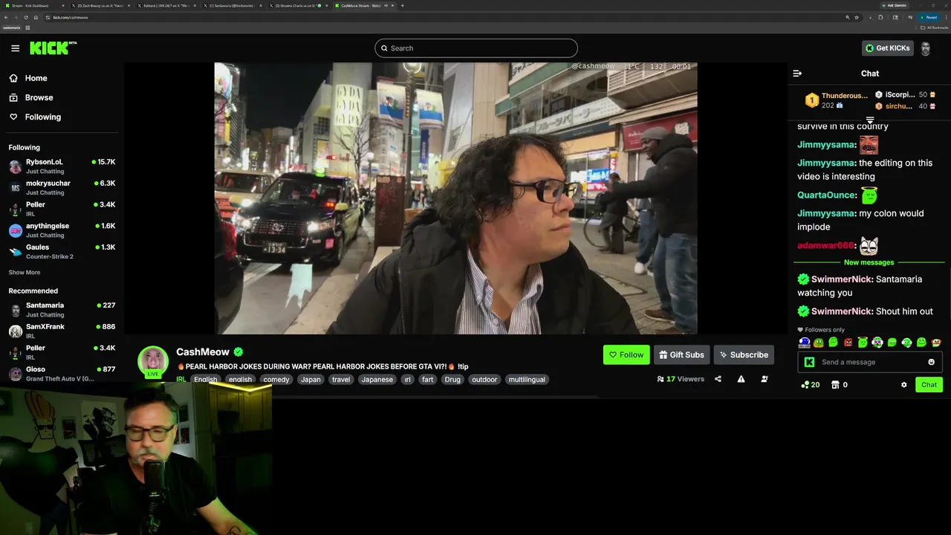
Task: Click the verified badge next to CashMeow
Action: pos(238,352)
